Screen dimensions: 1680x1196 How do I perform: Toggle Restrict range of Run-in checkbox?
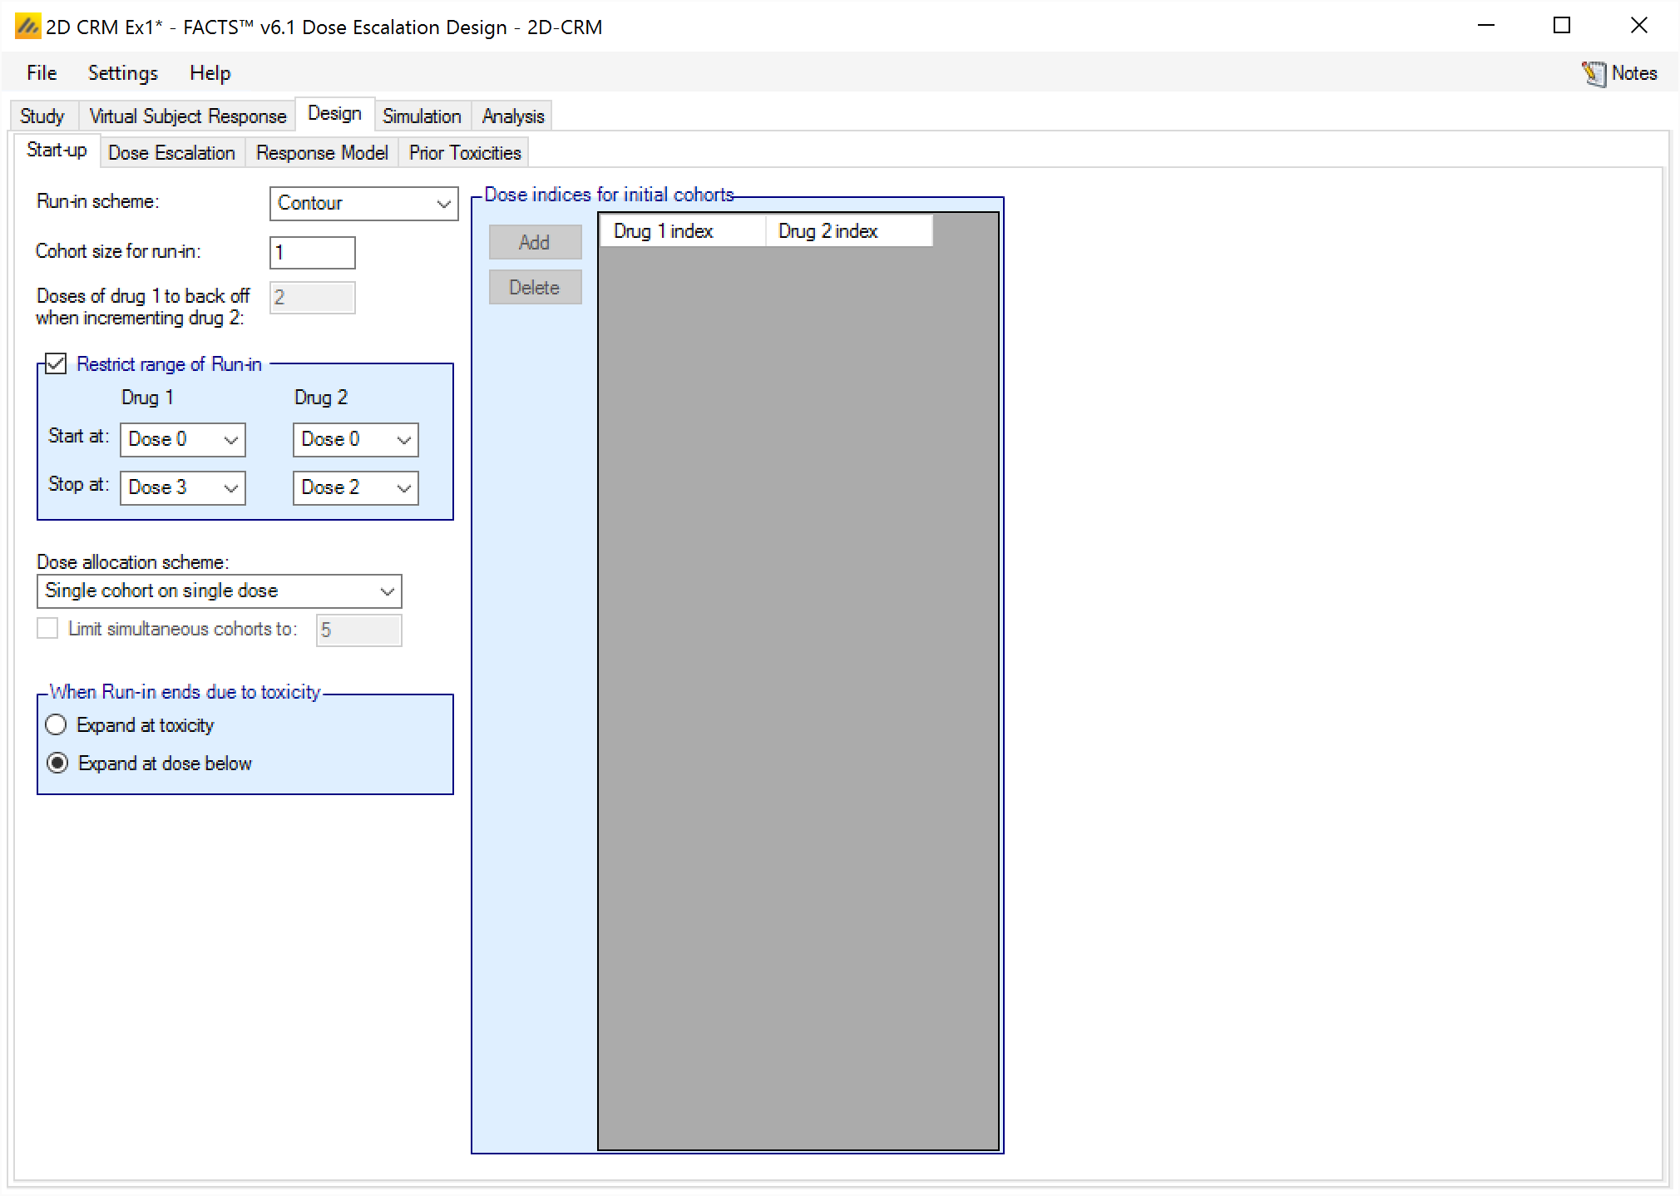coord(57,363)
